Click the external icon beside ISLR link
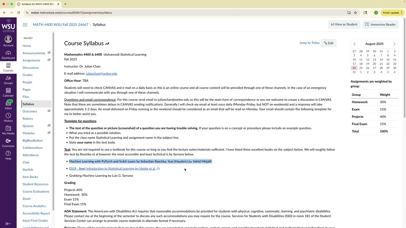Image resolution: width=406 pixels, height=228 pixels. [158, 169]
